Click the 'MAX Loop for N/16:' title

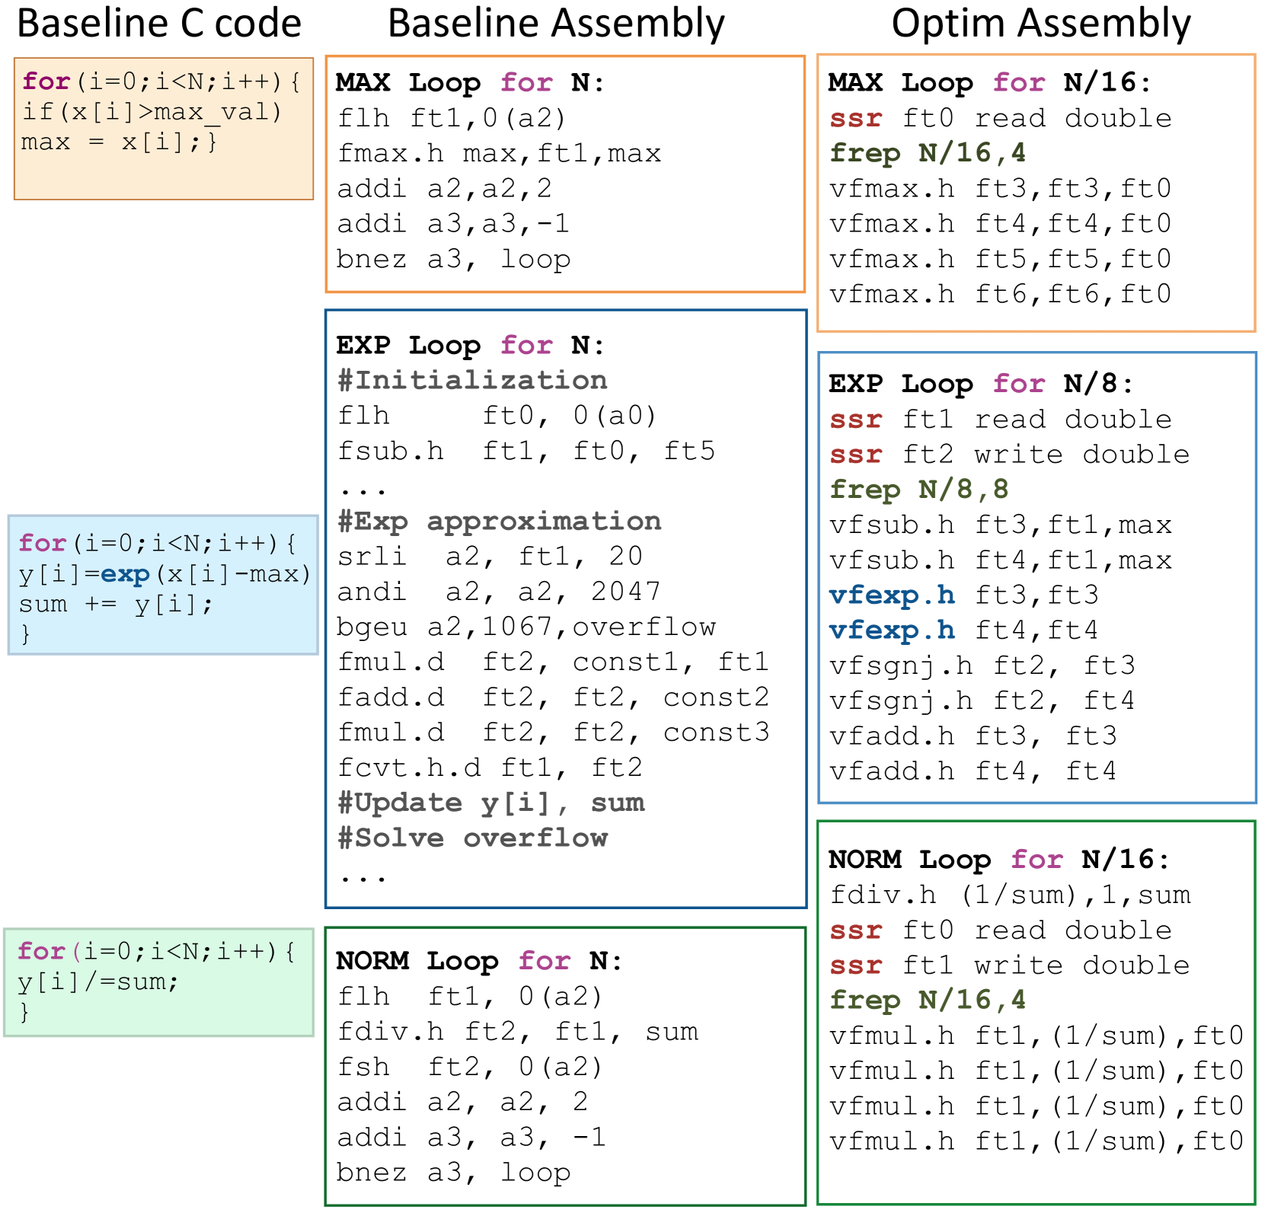(x=989, y=82)
